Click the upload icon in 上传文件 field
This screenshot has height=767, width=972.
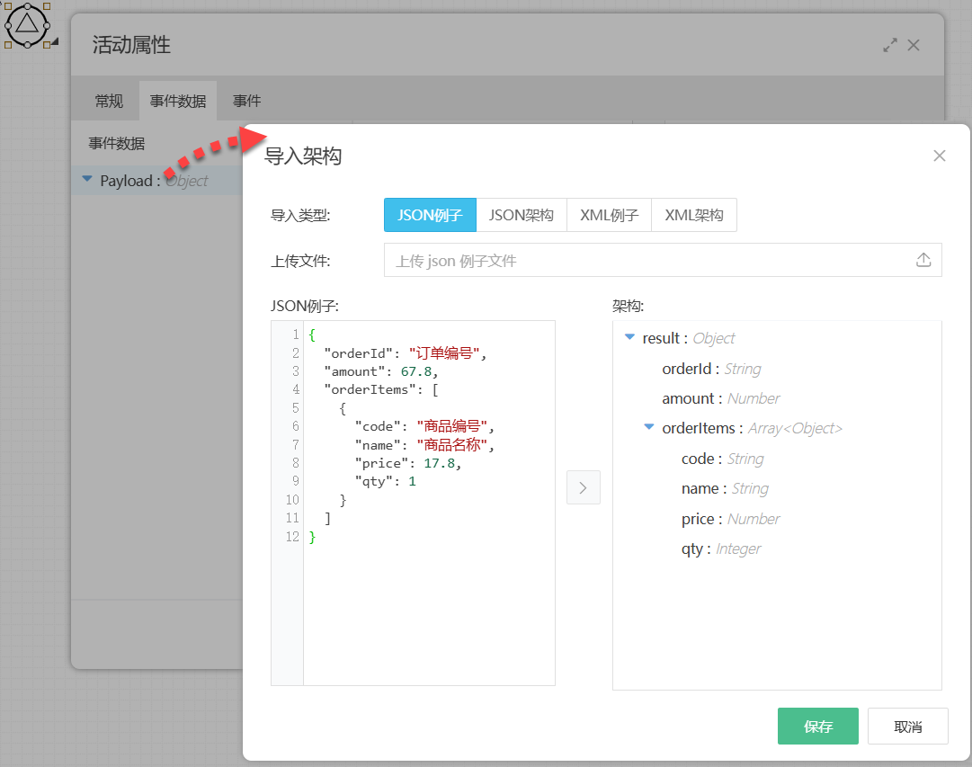click(923, 259)
